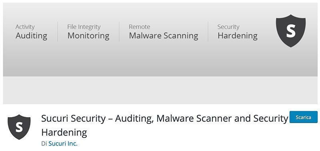Viewport: 320px width, 151px height.
Task: Click the Di prefix before author name
Action: [44, 144]
